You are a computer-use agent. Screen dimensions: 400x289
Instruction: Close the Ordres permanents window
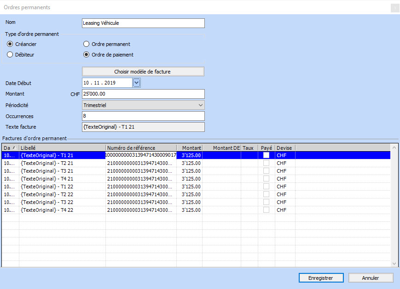point(394,8)
